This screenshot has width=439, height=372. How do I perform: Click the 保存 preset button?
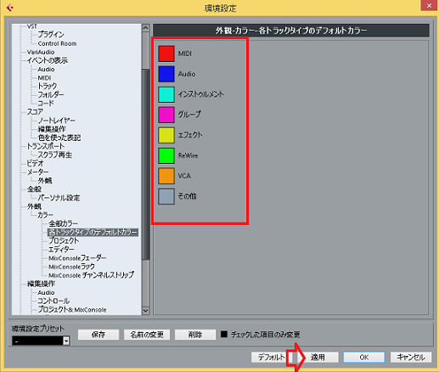click(98, 335)
